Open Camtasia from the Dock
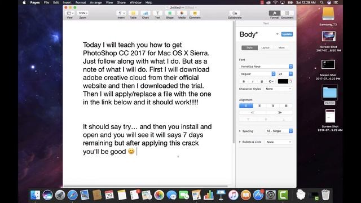This screenshot has width=361, height=203. click(283, 195)
